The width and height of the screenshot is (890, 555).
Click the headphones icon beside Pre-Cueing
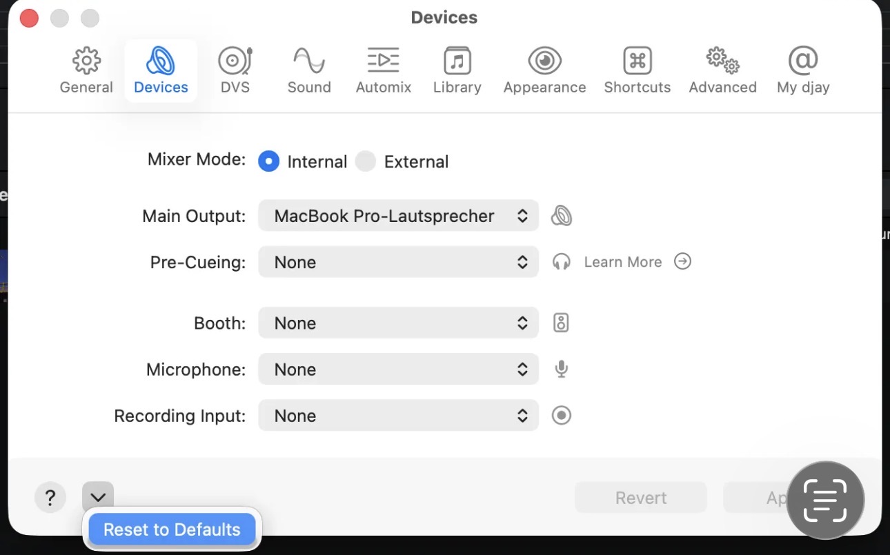pos(562,262)
